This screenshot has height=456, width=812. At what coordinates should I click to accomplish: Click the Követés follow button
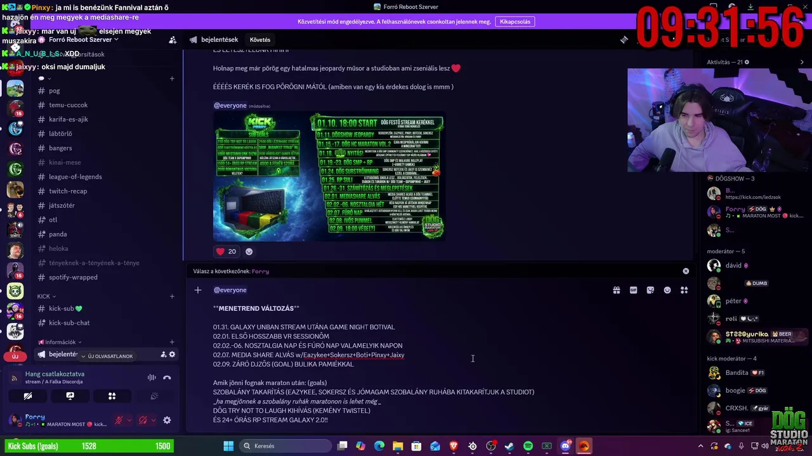click(260, 40)
